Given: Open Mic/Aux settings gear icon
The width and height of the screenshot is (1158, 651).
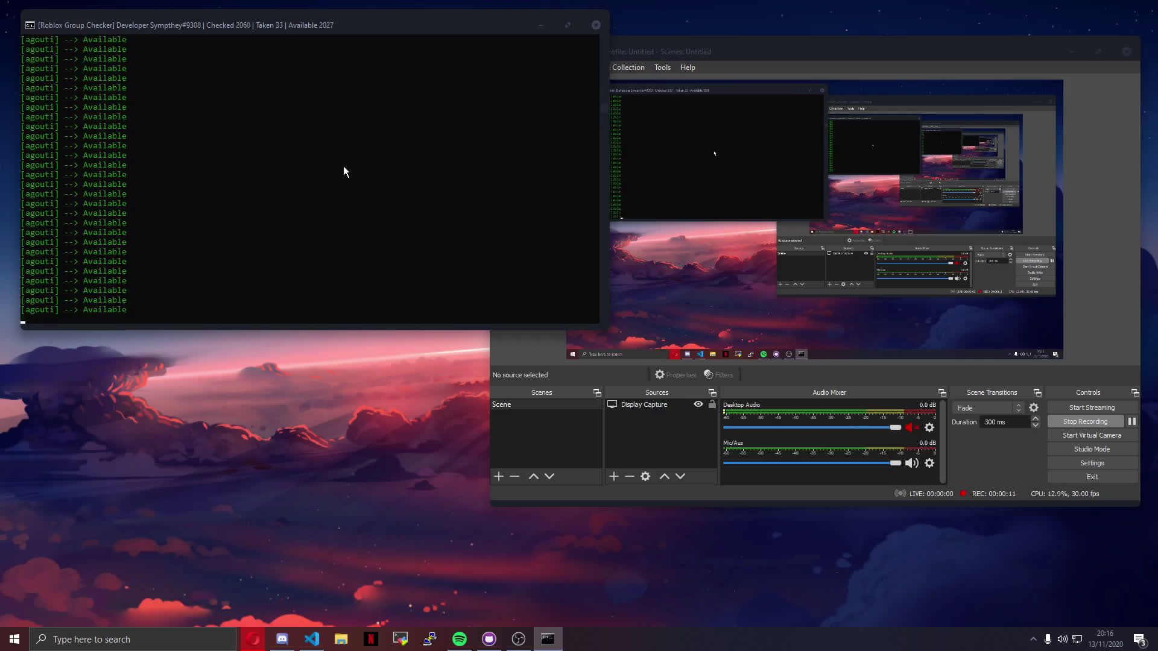Looking at the screenshot, I should 929,463.
